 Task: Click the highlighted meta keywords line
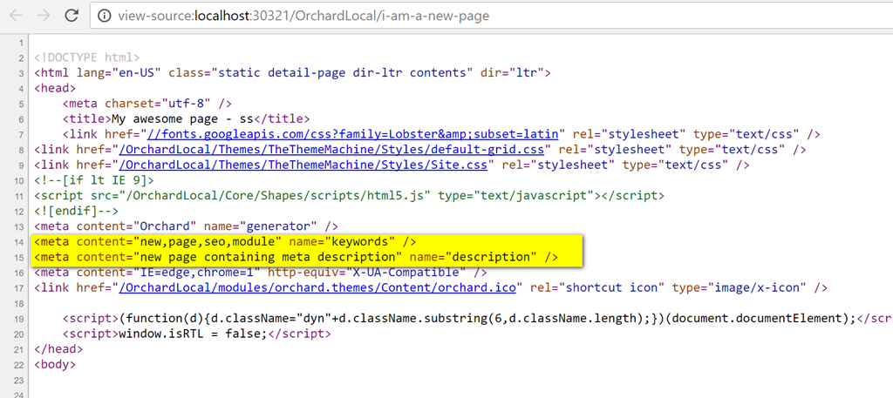[x=225, y=240]
